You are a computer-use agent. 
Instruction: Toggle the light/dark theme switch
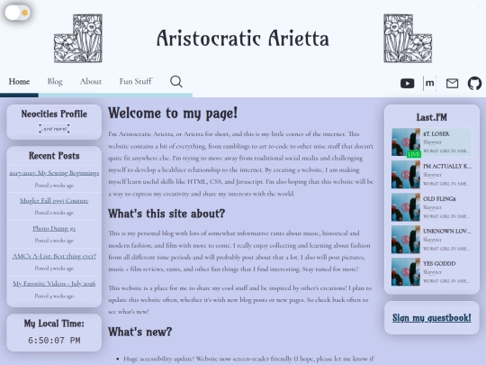coord(17,13)
